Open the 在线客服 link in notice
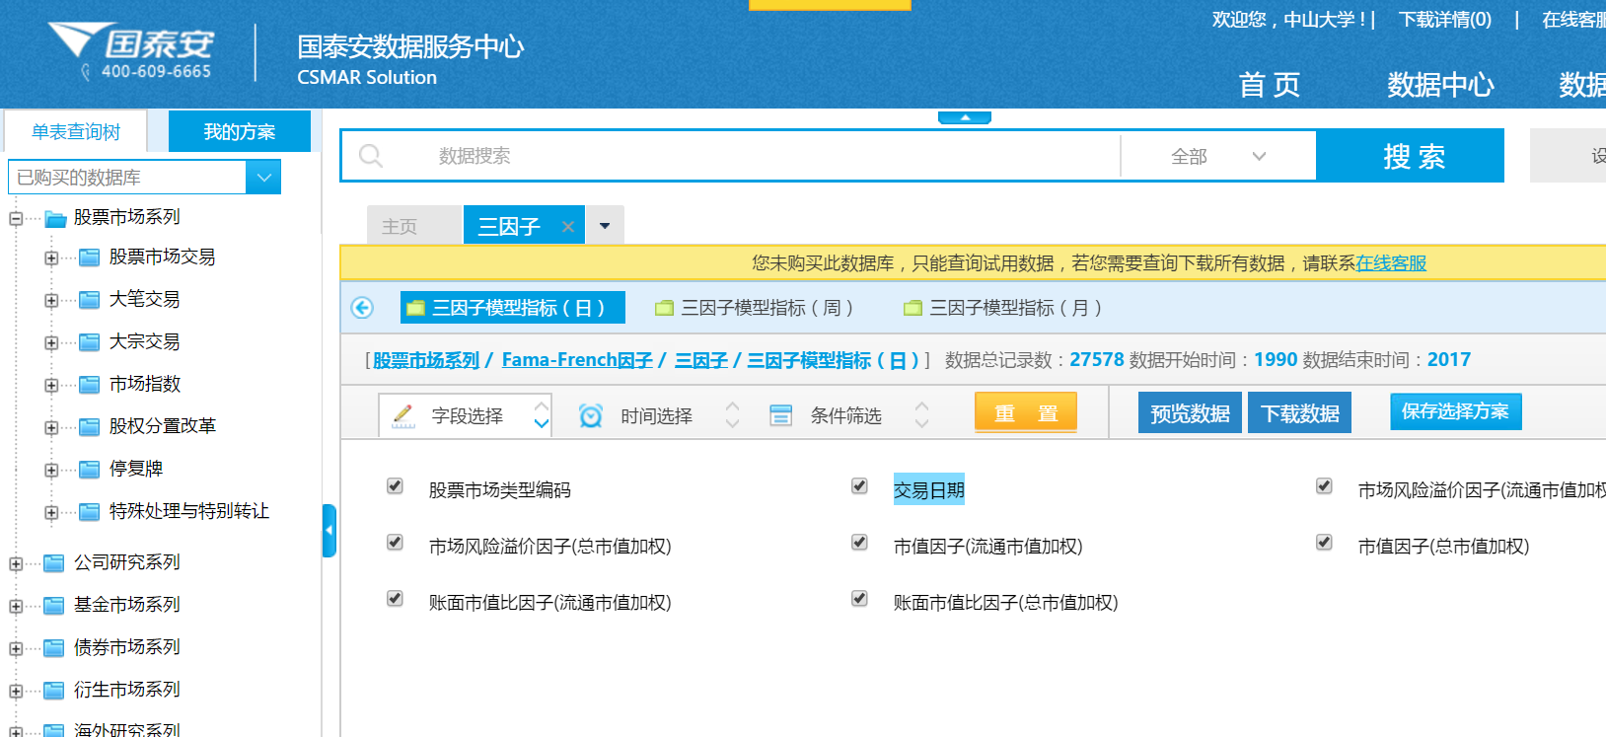The height and width of the screenshot is (737, 1606). click(x=1391, y=263)
